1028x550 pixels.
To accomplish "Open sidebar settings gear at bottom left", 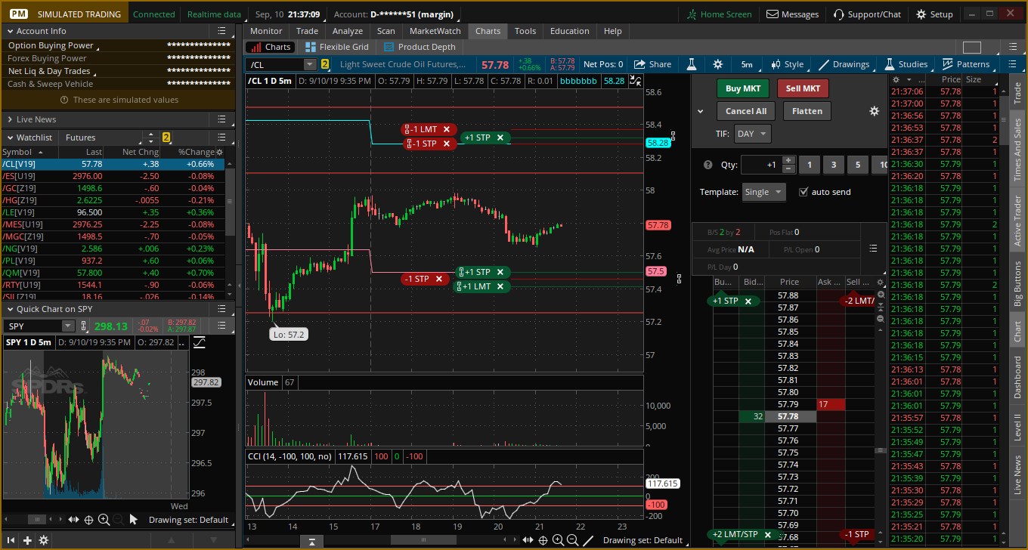I will click(44, 540).
